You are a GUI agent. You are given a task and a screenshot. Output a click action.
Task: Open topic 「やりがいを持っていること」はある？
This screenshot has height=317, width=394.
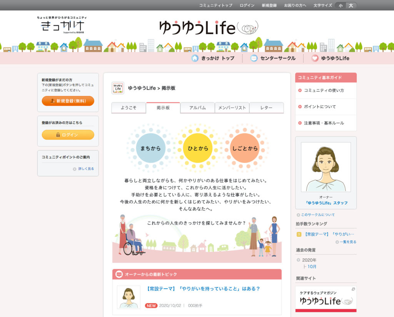(203, 289)
